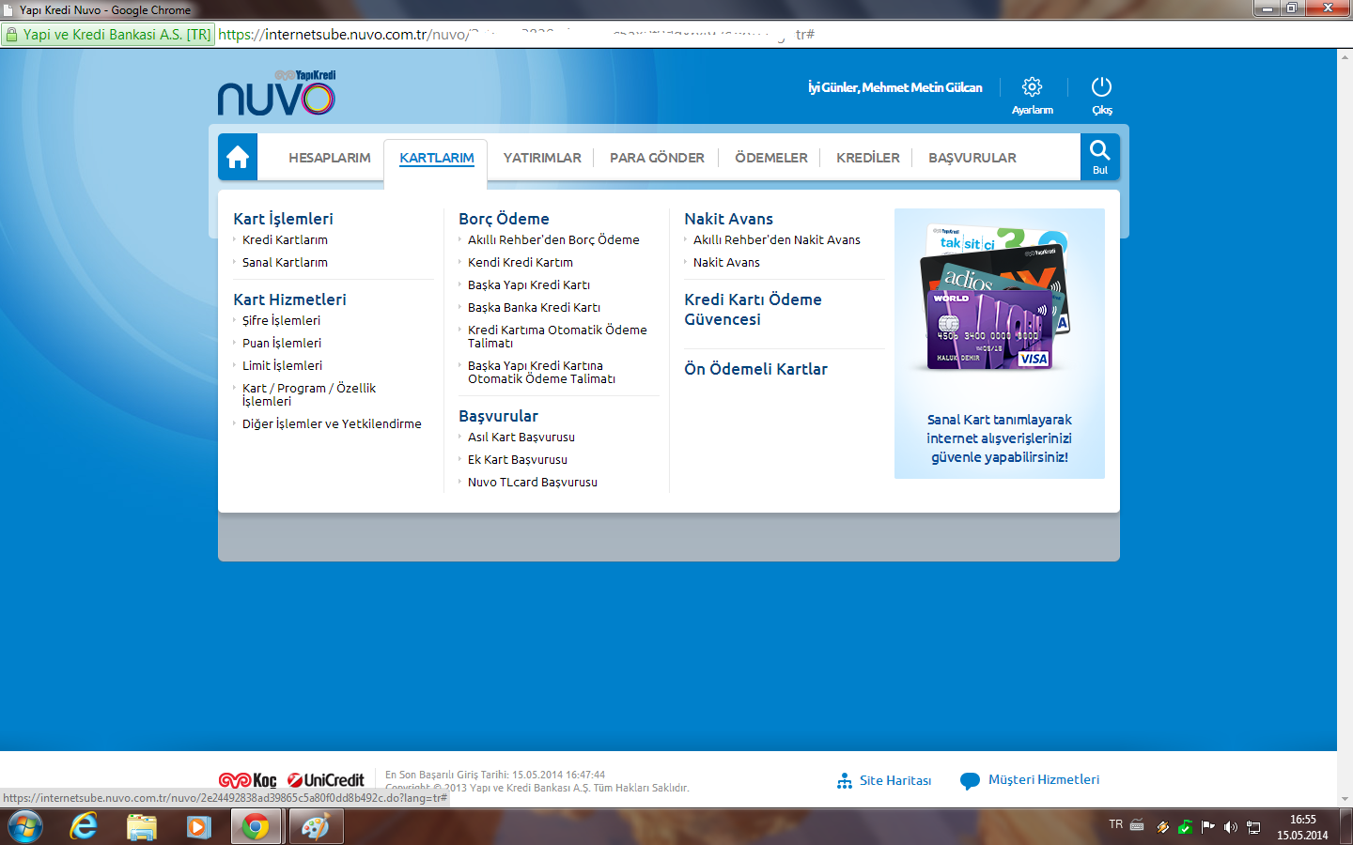Open Akıllı Rehber'den Borç Ödeme
Image resolution: width=1353 pixels, height=845 pixels.
click(x=553, y=240)
